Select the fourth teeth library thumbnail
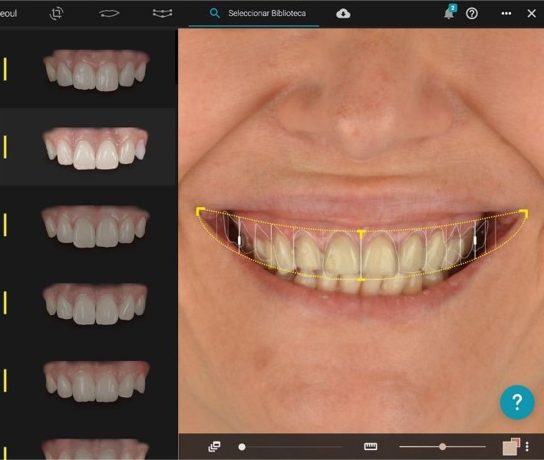Image resolution: width=544 pixels, height=460 pixels. (x=95, y=304)
